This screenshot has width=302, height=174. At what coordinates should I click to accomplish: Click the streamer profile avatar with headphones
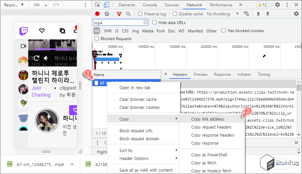point(47,121)
